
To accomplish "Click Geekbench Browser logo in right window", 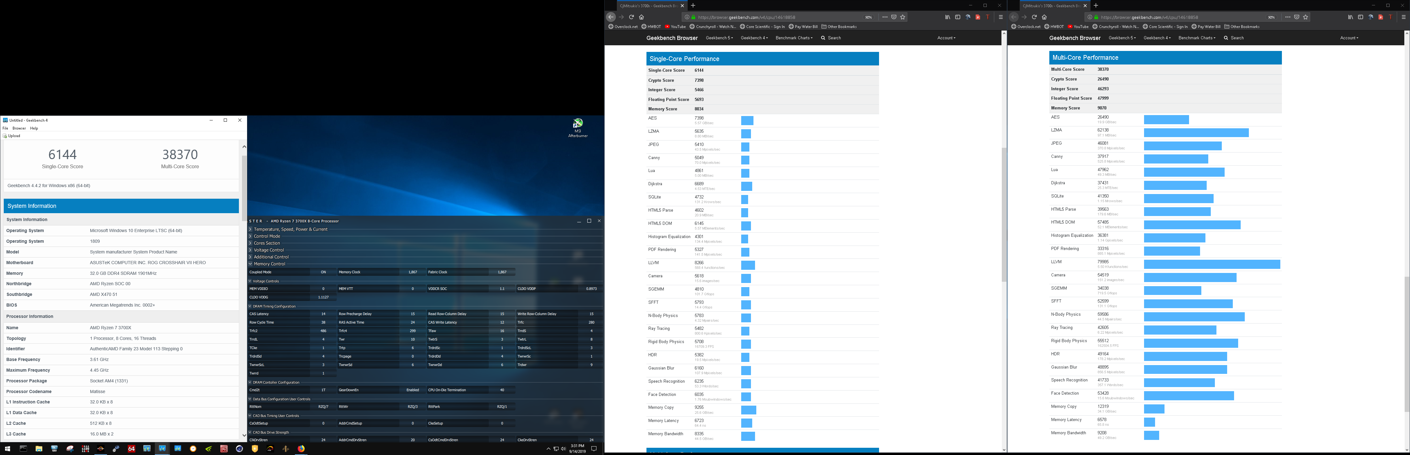I will 1075,38.
